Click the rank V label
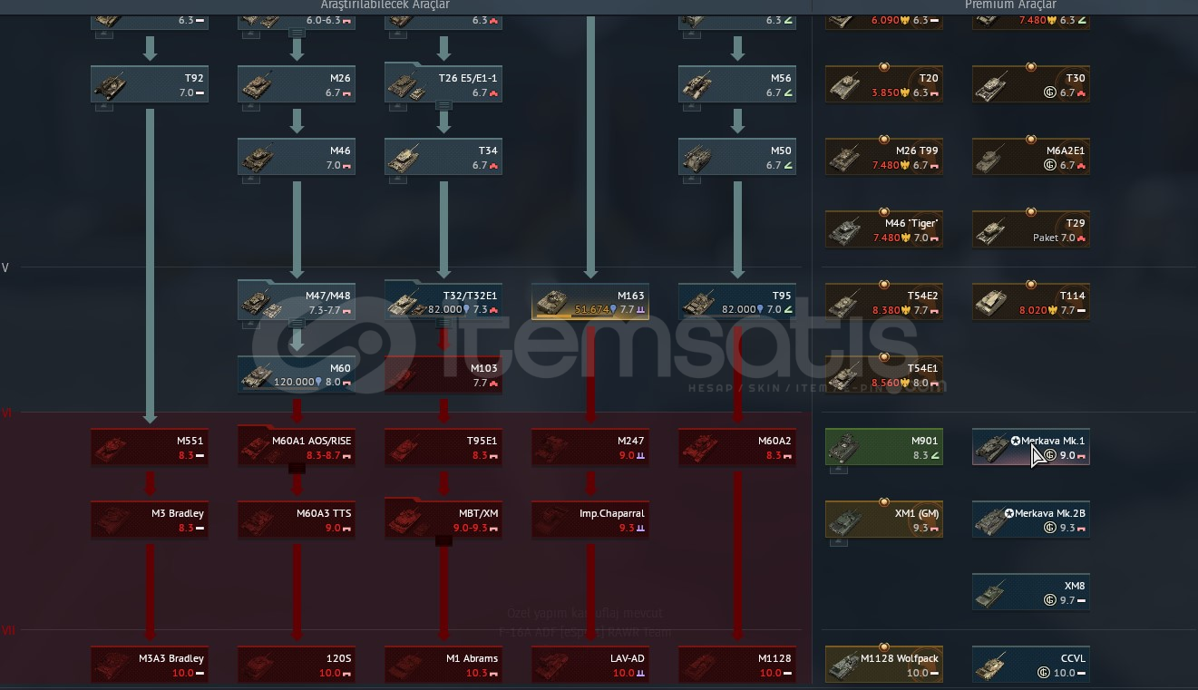The height and width of the screenshot is (690, 1198). 5,268
